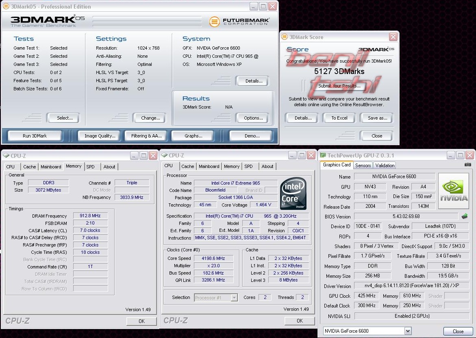Click the Multiplier value x 23.0
The image size is (476, 338).
tap(213, 266)
